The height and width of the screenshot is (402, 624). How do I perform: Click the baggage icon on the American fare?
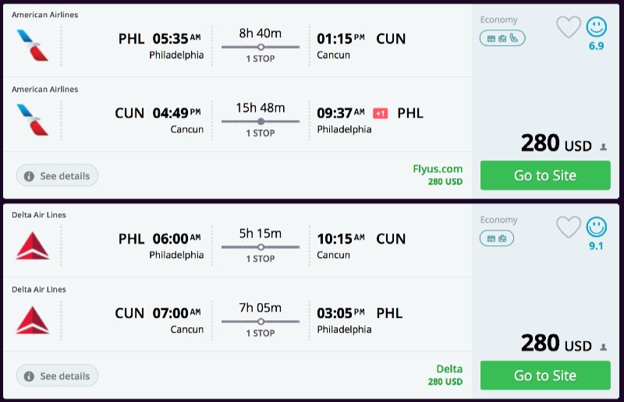(x=503, y=37)
